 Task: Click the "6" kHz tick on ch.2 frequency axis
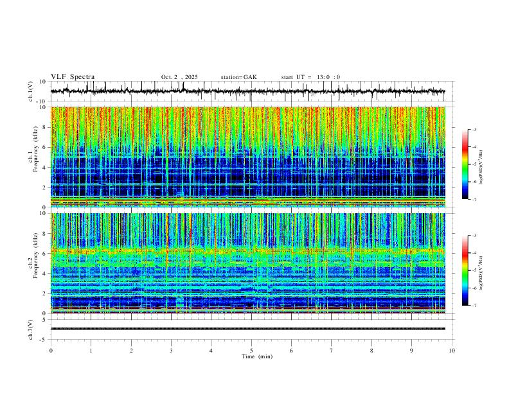click(45, 254)
